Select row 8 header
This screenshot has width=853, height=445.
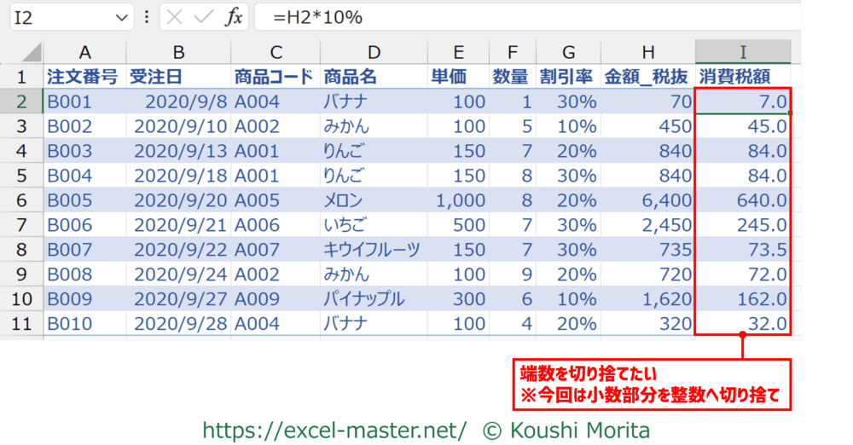point(21,250)
